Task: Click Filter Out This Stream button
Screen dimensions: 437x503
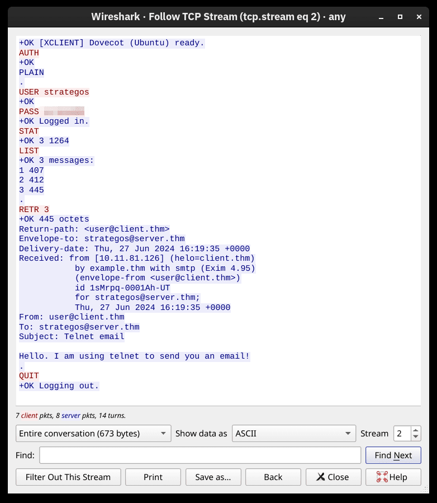Action: click(x=68, y=477)
